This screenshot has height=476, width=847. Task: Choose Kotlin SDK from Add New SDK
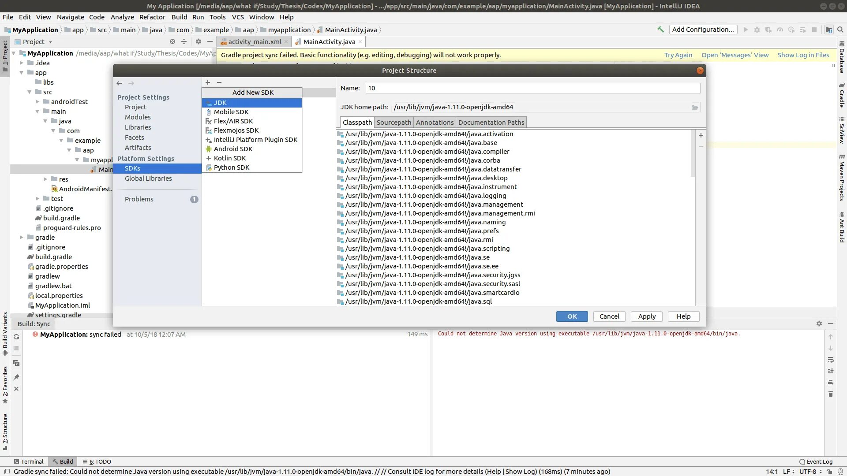pyautogui.click(x=252, y=158)
